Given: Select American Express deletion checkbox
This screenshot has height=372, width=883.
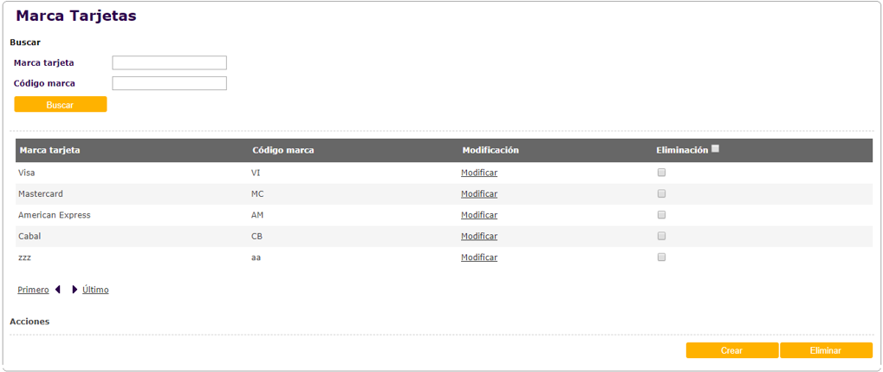Looking at the screenshot, I should (661, 215).
